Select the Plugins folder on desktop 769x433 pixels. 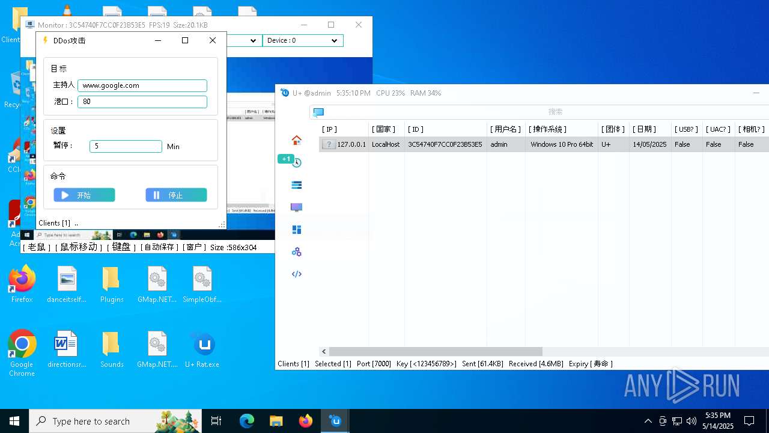(112, 284)
